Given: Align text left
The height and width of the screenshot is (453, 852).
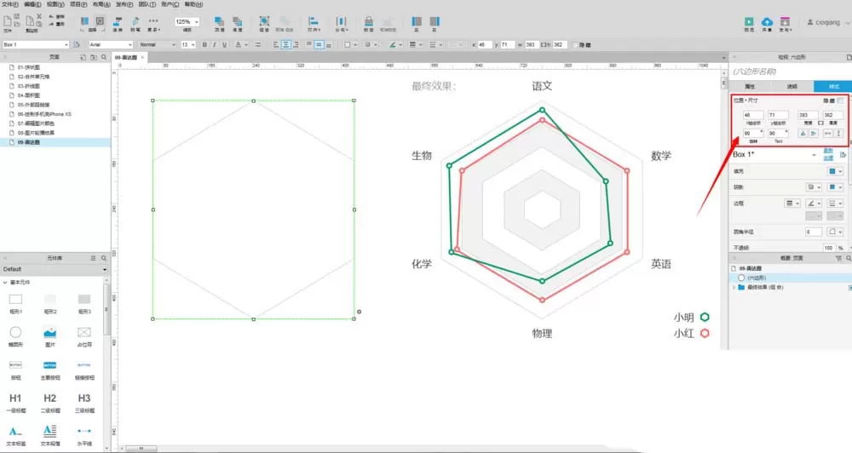Looking at the screenshot, I should [x=275, y=44].
